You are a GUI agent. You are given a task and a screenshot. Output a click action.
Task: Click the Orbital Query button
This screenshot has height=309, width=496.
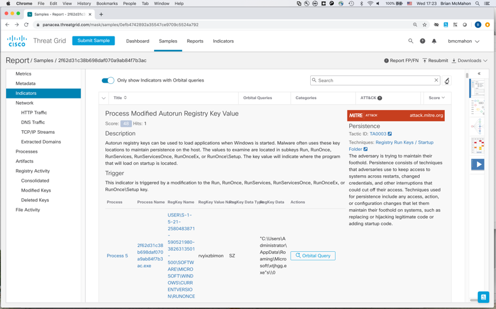(313, 255)
